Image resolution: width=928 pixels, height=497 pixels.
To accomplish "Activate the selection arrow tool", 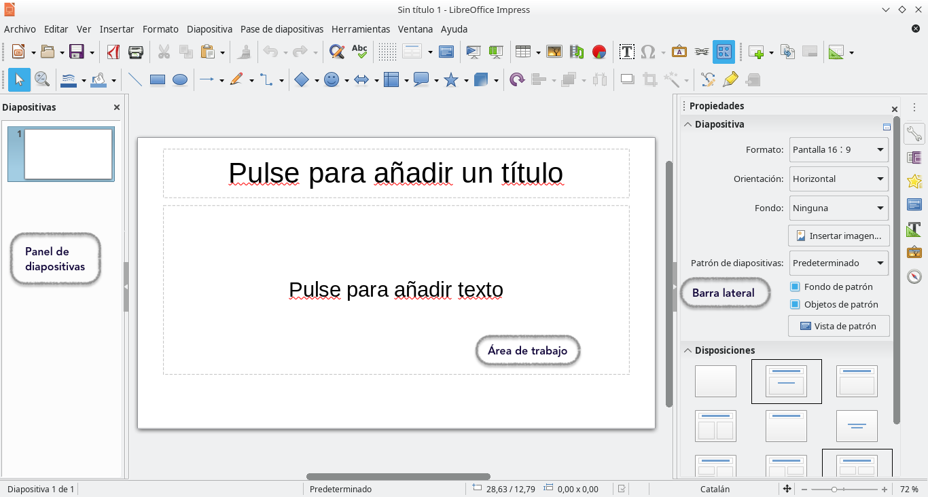I will 19,79.
